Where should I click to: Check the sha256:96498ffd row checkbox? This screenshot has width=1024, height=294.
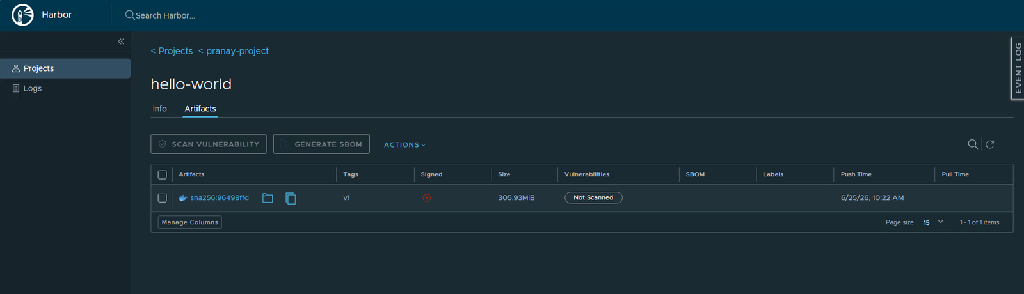(x=162, y=198)
